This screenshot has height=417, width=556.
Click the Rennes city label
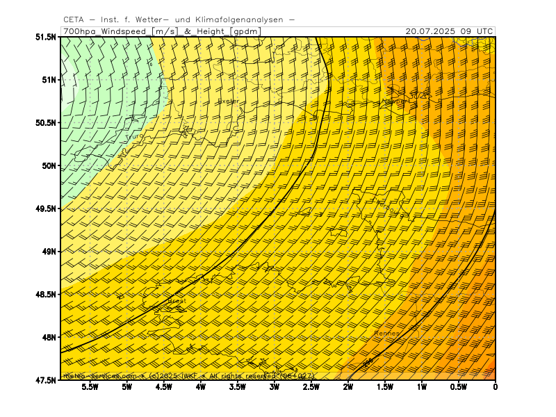coord(386,334)
